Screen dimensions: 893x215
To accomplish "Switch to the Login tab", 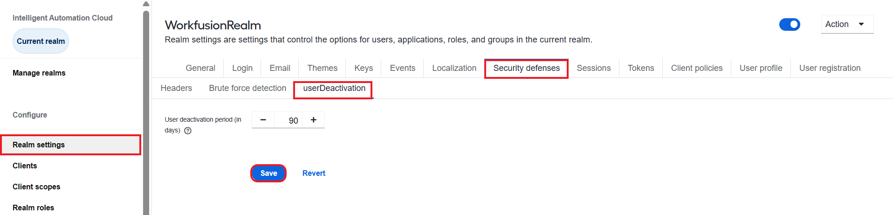I will click(242, 68).
